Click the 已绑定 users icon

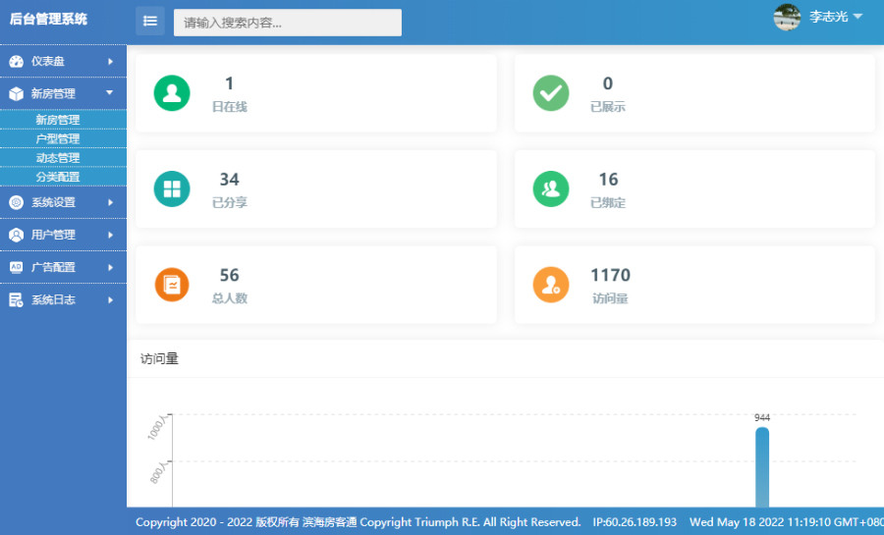tap(551, 188)
